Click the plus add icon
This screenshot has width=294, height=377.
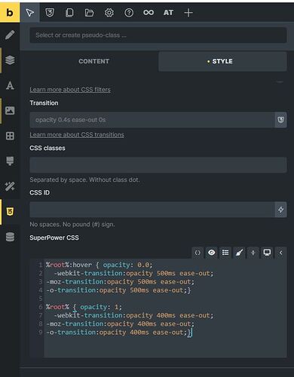point(188,13)
